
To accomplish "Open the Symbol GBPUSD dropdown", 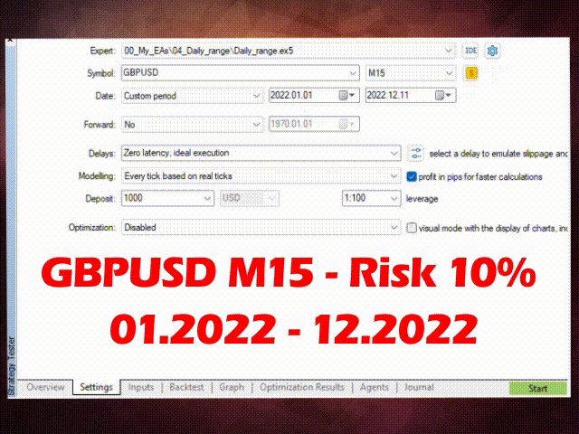I will click(x=353, y=73).
